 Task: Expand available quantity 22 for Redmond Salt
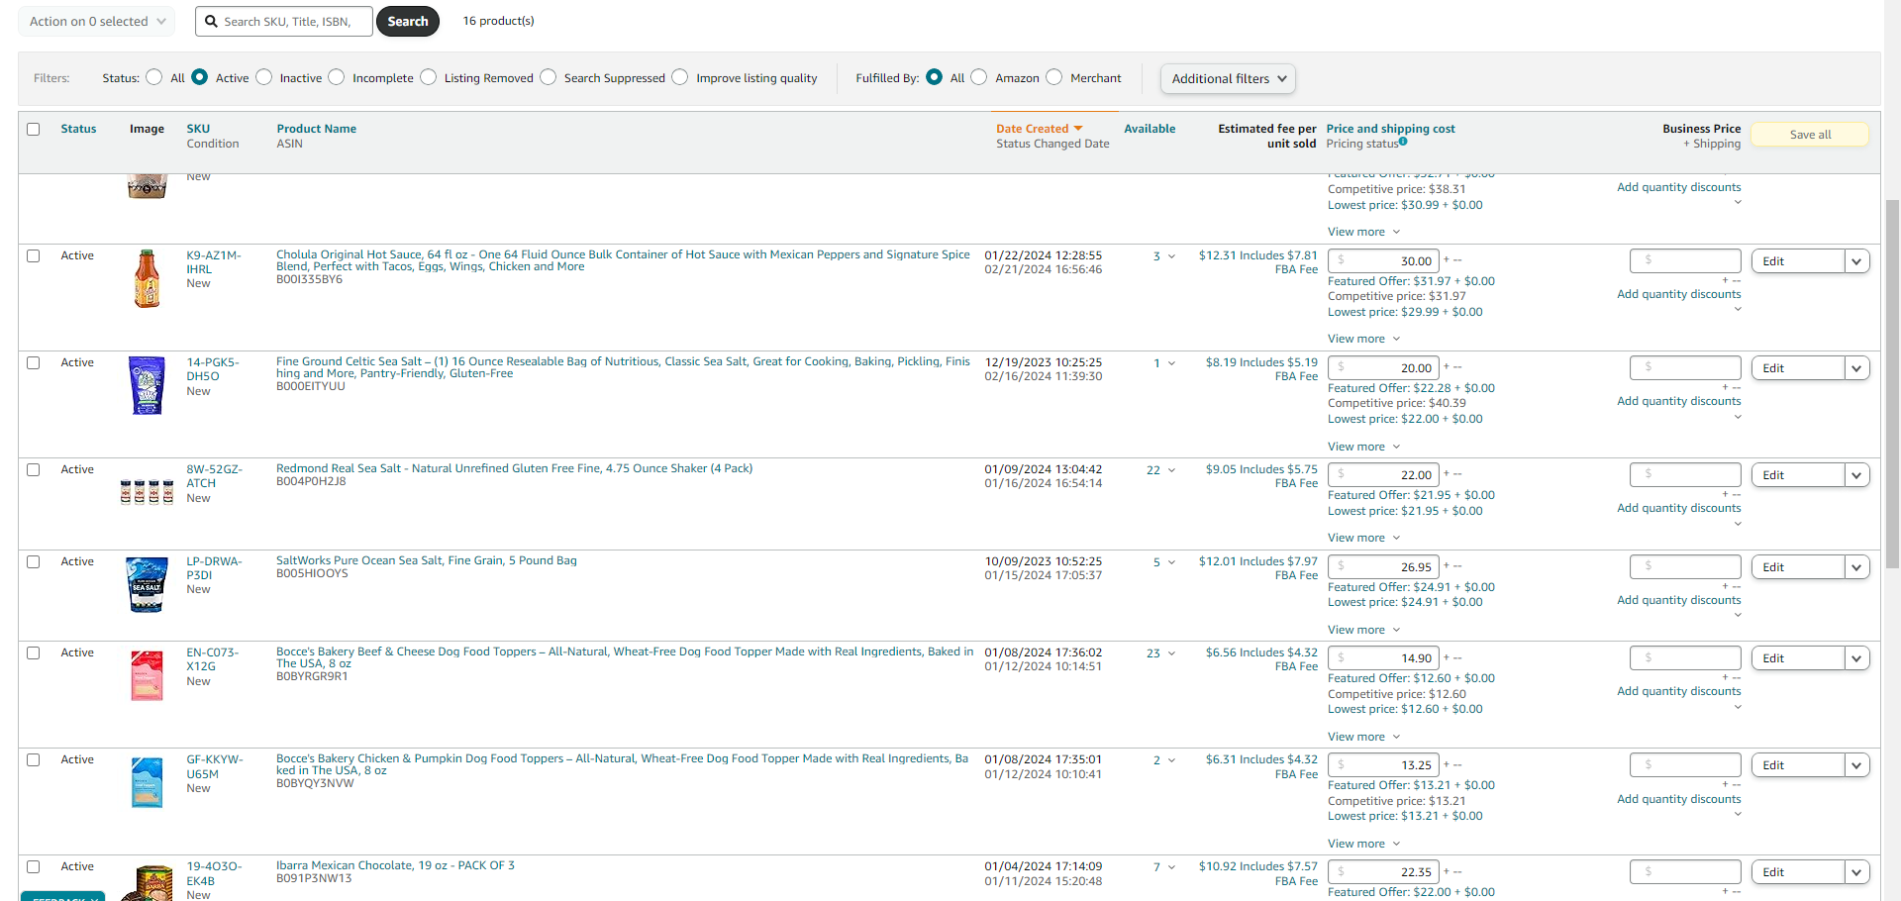coord(1161,470)
